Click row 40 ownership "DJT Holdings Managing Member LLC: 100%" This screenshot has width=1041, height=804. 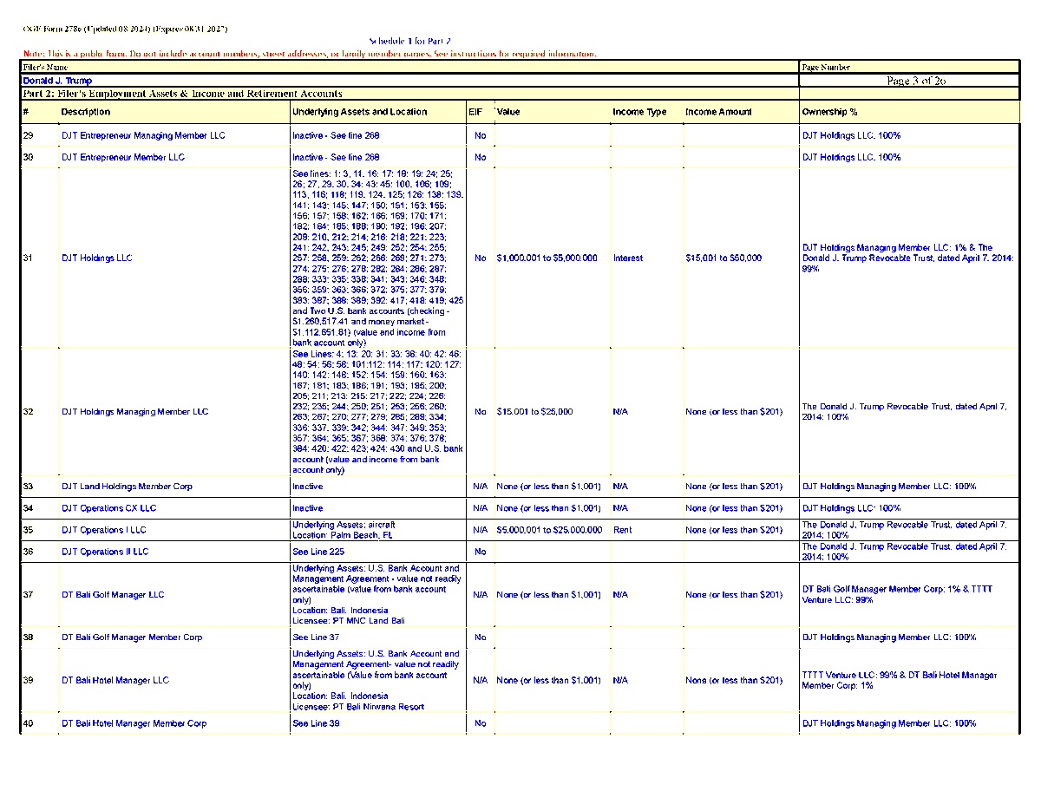889,723
